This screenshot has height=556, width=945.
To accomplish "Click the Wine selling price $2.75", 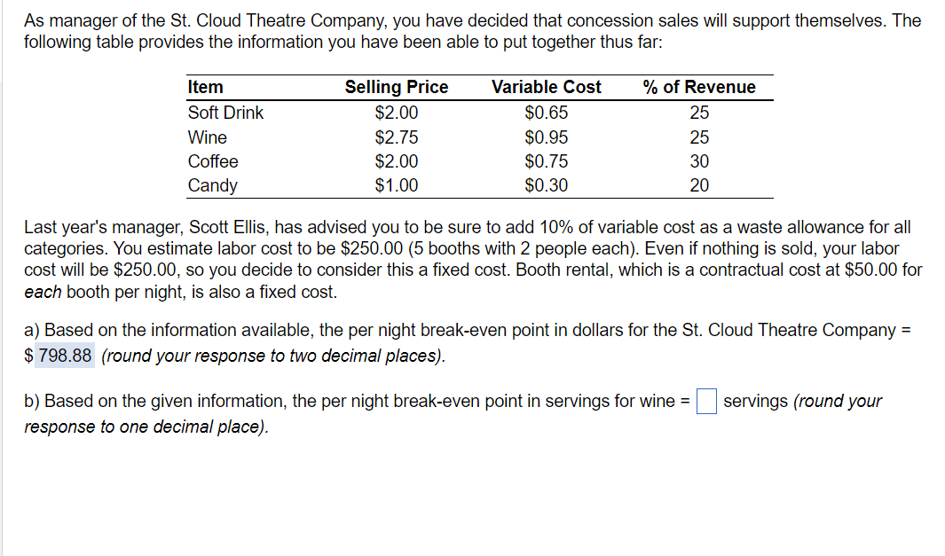I will tap(397, 137).
